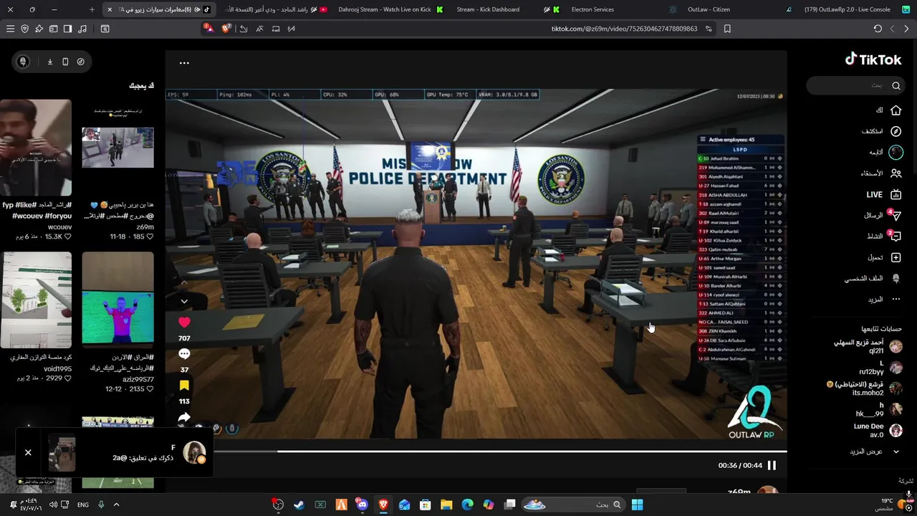The width and height of the screenshot is (917, 516).
Task: Open Brave Rewards triangle icon
Action: pos(208,29)
